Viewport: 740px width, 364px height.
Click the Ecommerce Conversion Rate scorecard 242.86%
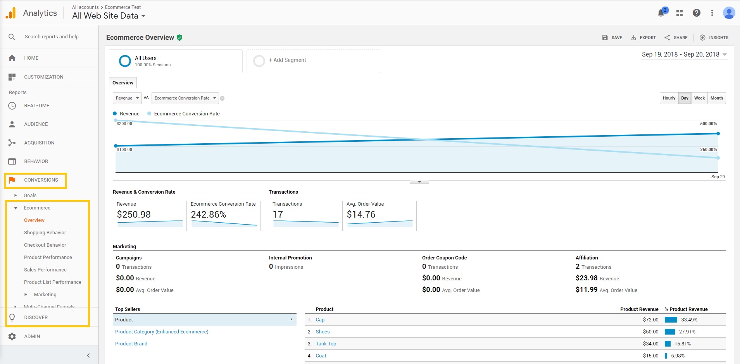tap(209, 215)
